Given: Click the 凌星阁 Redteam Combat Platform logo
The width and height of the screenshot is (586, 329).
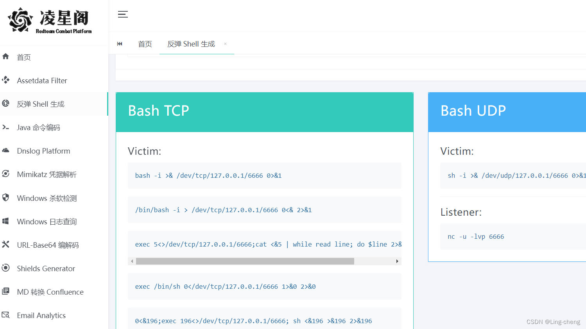Looking at the screenshot, I should tap(50, 21).
